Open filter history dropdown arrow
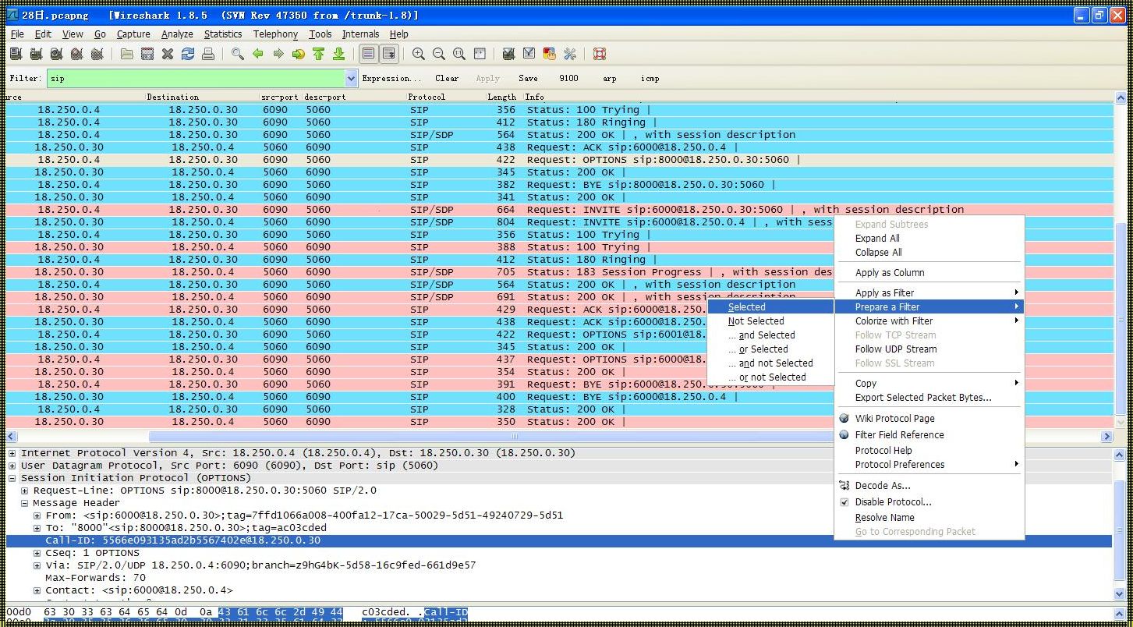 (351, 78)
